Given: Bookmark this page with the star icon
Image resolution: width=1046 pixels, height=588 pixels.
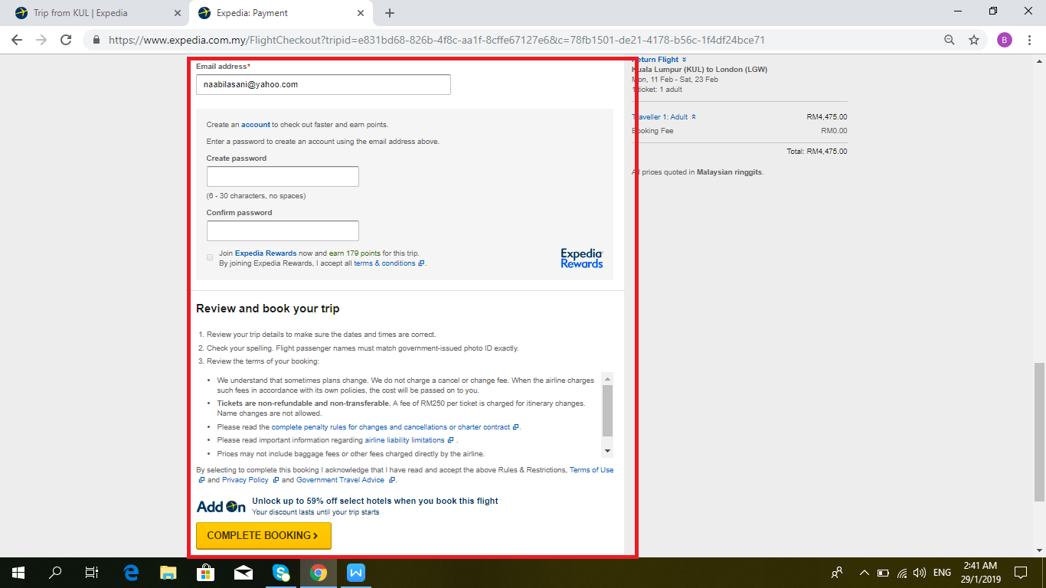Looking at the screenshot, I should click(974, 40).
